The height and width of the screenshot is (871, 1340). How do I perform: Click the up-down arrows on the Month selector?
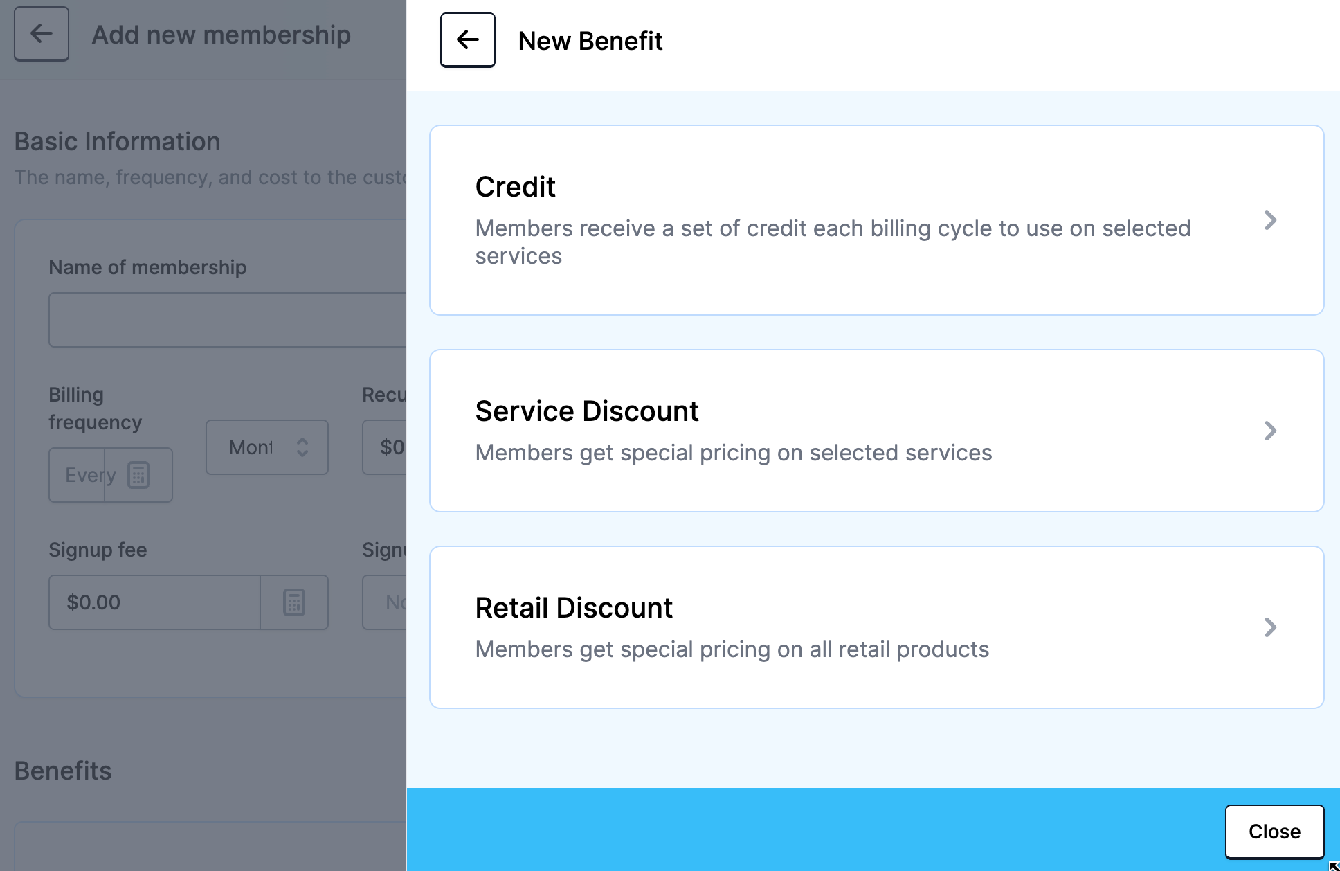(302, 447)
